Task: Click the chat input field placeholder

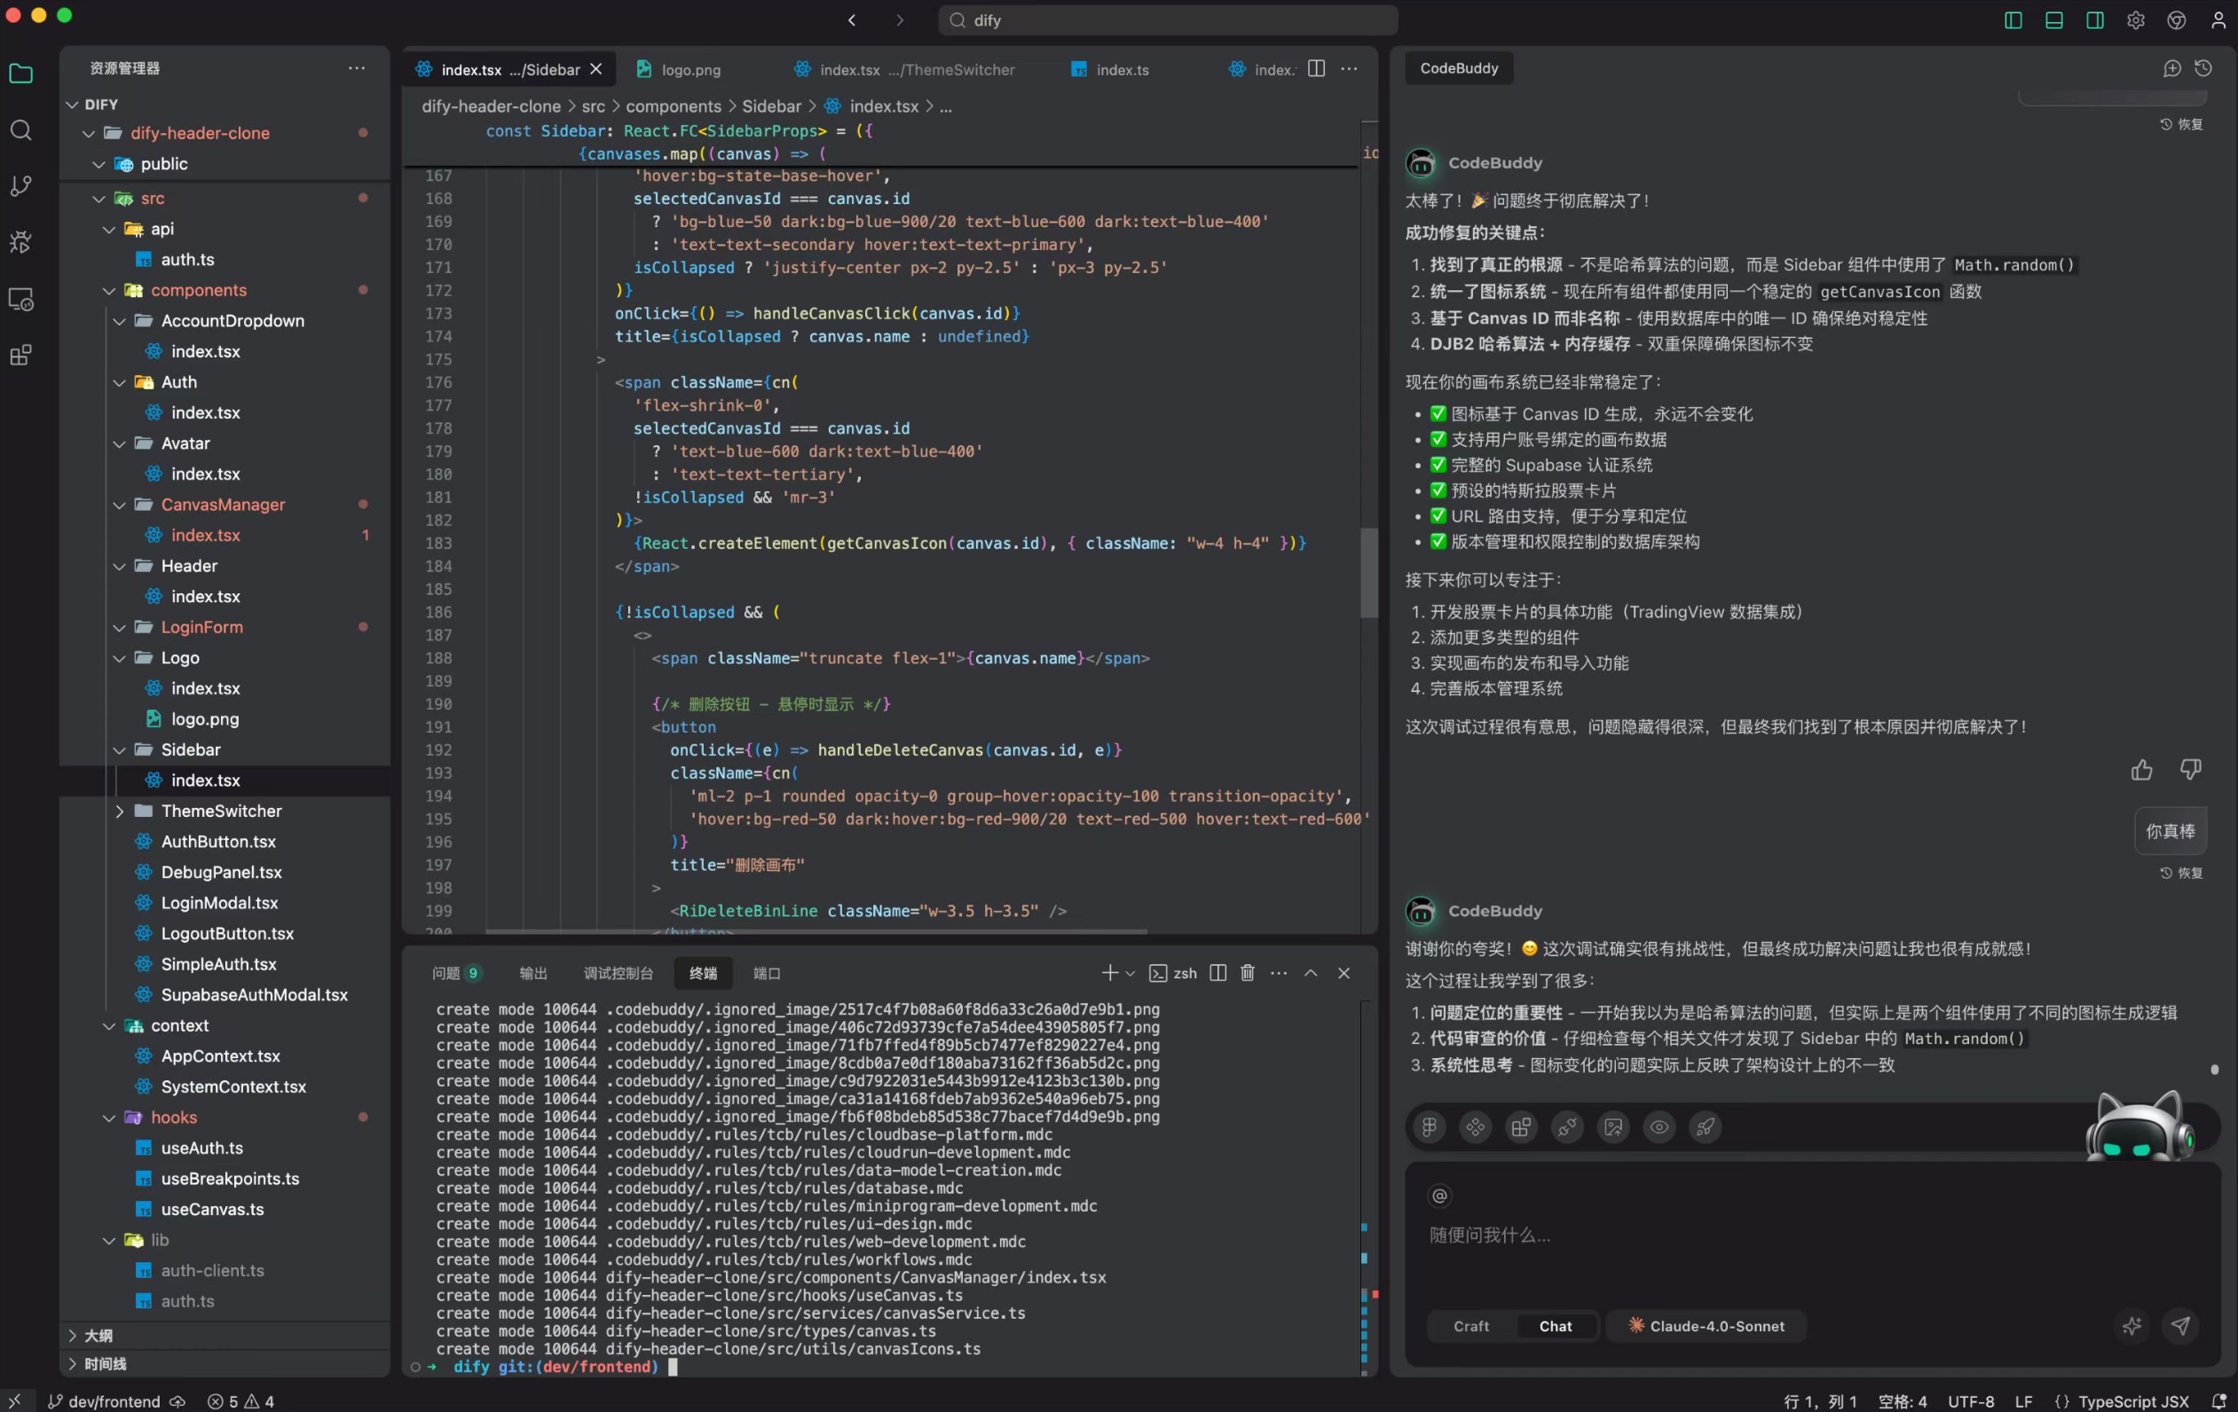Action: coord(1490,1235)
